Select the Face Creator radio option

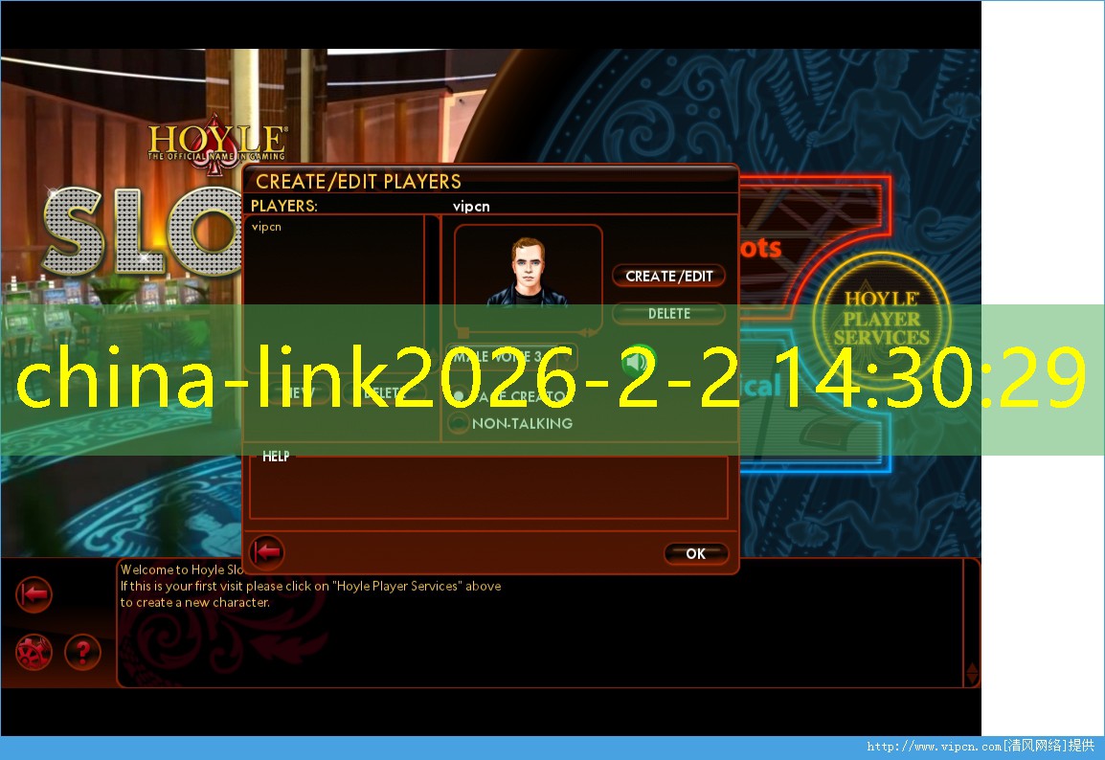tap(460, 395)
